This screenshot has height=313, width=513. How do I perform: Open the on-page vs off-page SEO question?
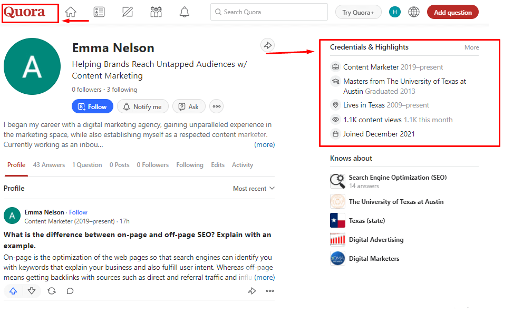[x=138, y=240]
